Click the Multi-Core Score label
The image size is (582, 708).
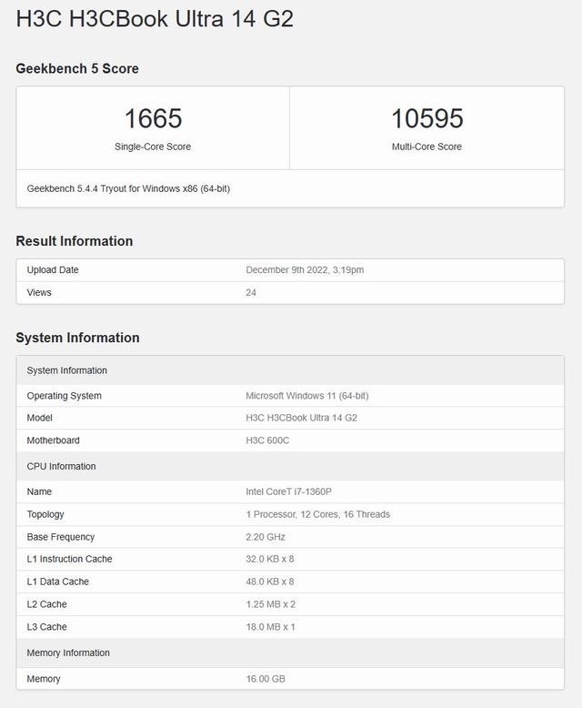426,147
